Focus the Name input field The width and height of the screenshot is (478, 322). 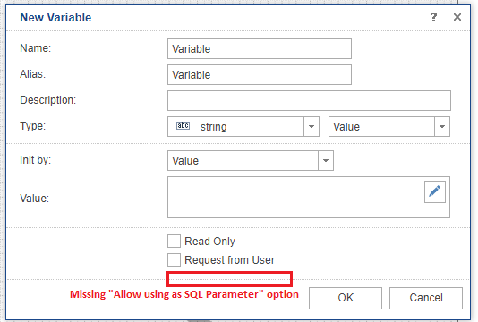pyautogui.click(x=260, y=48)
